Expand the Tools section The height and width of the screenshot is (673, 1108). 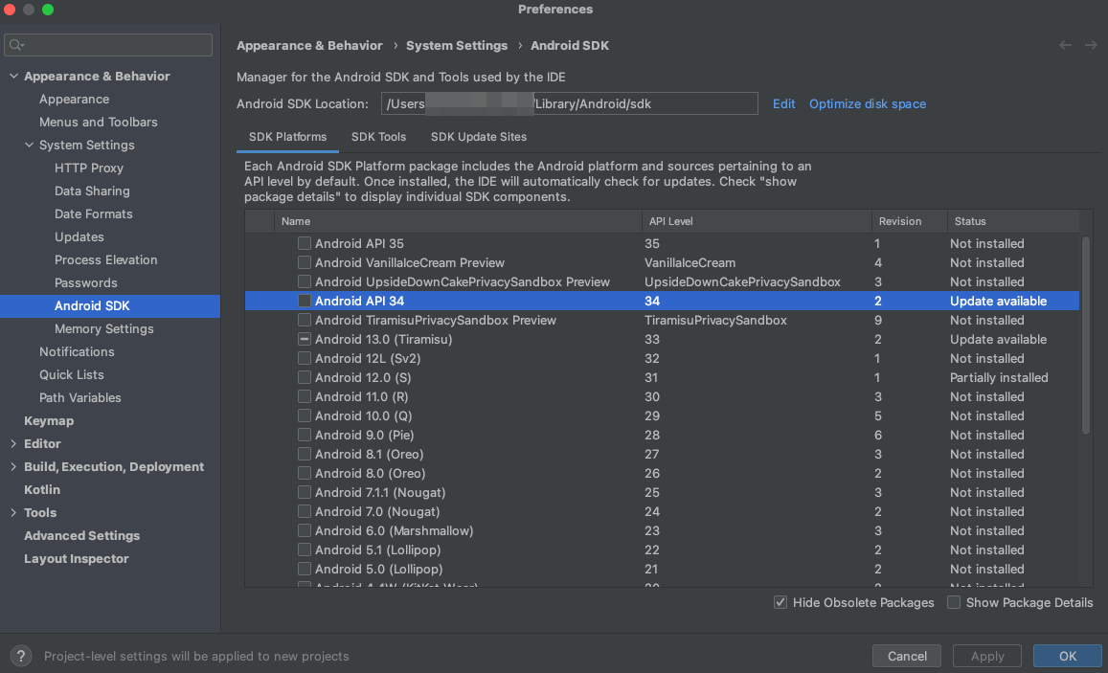(13, 513)
